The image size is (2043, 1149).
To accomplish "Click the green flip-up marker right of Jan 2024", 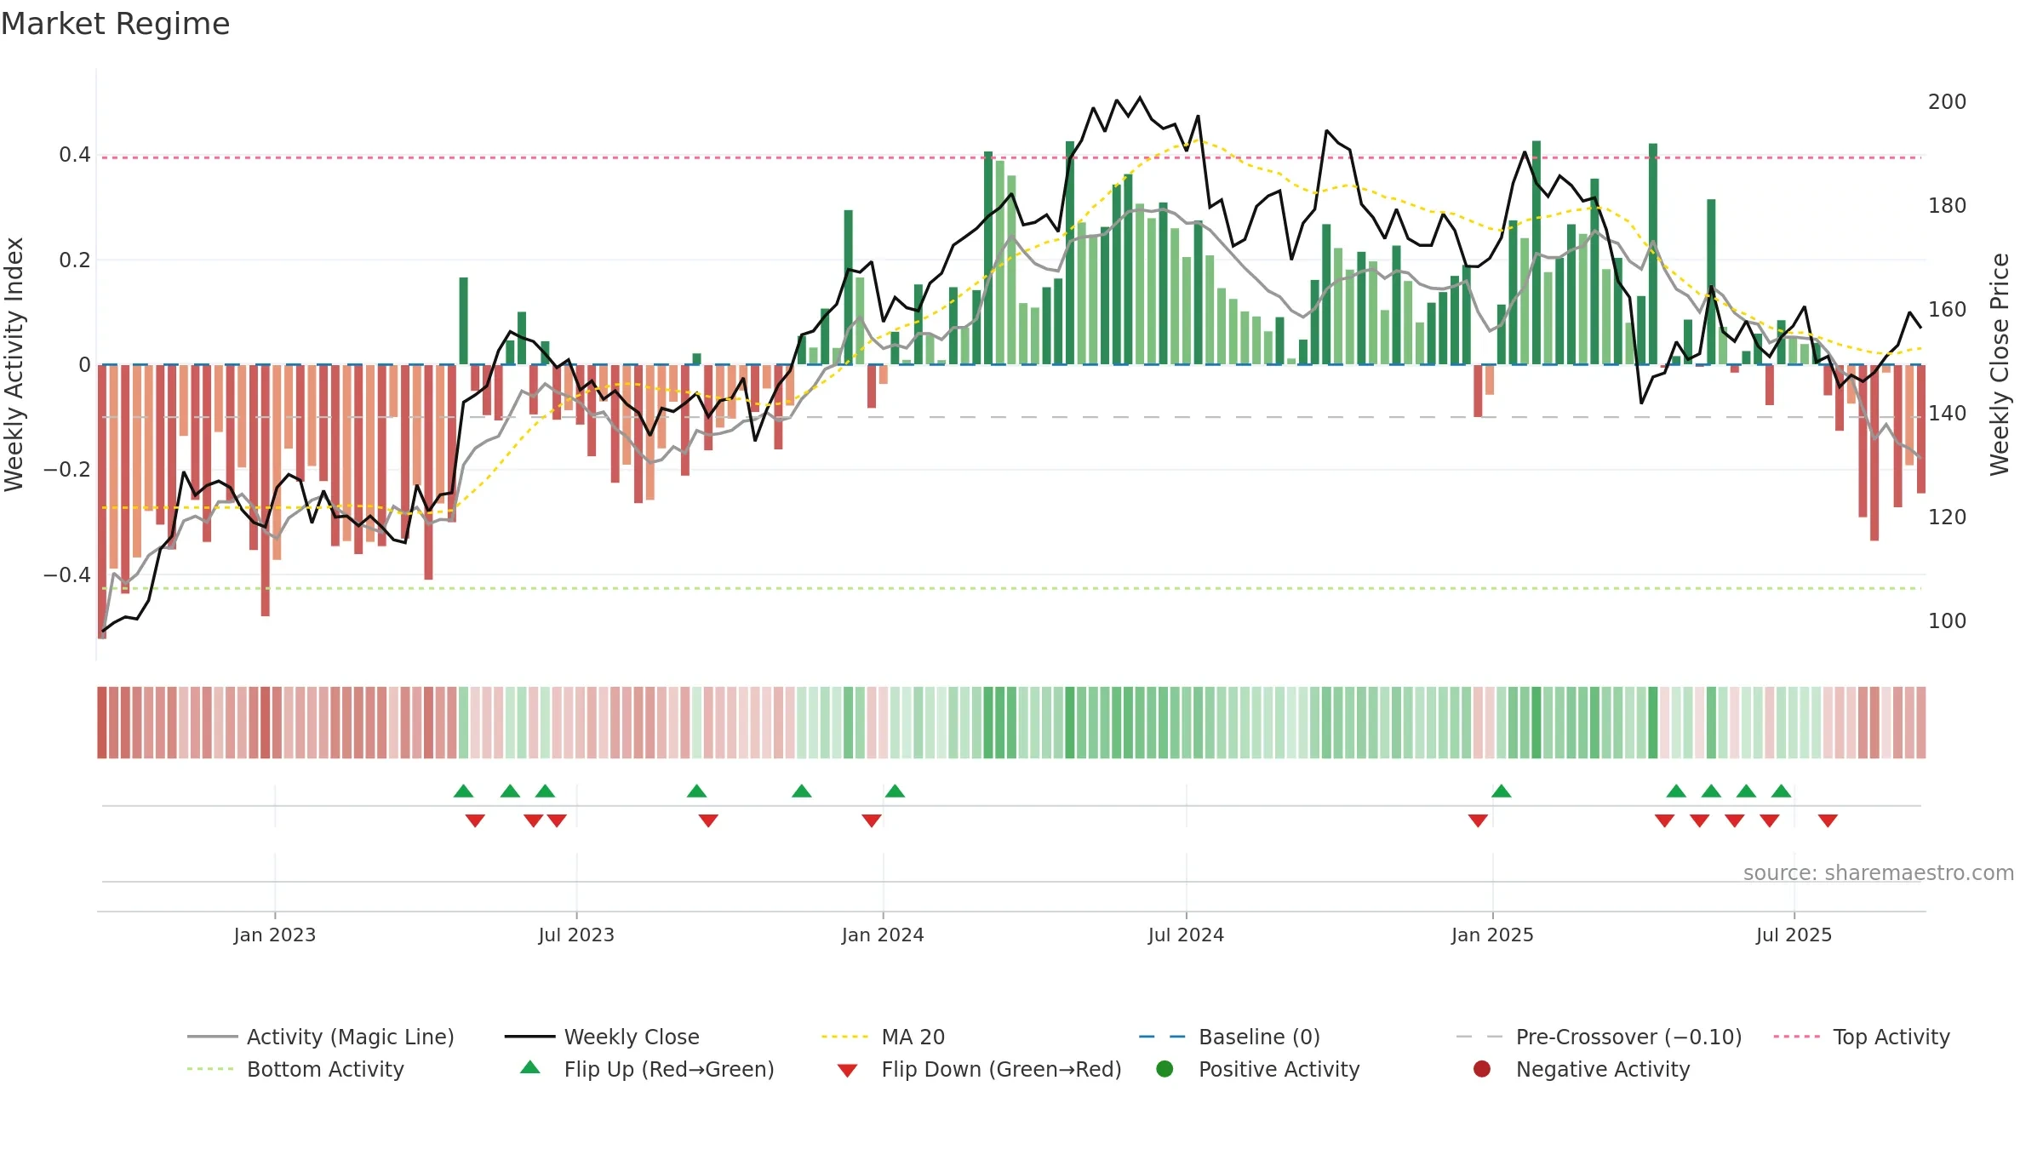I will (x=895, y=791).
